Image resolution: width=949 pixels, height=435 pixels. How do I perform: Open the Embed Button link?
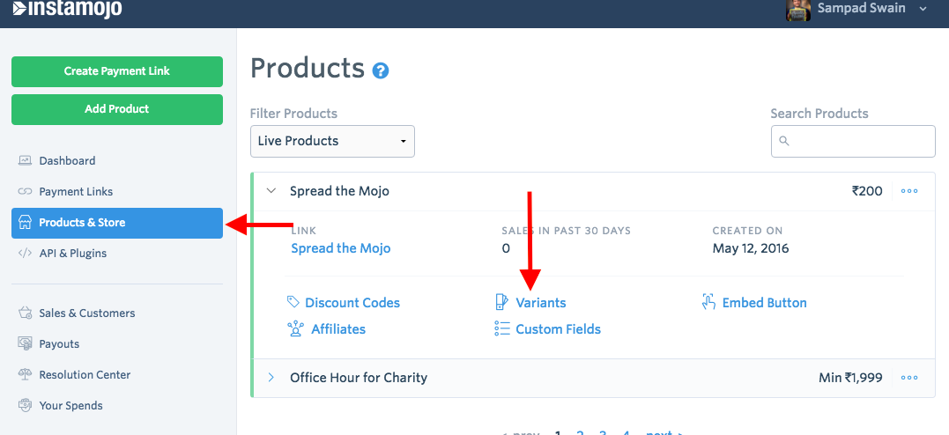tap(765, 303)
